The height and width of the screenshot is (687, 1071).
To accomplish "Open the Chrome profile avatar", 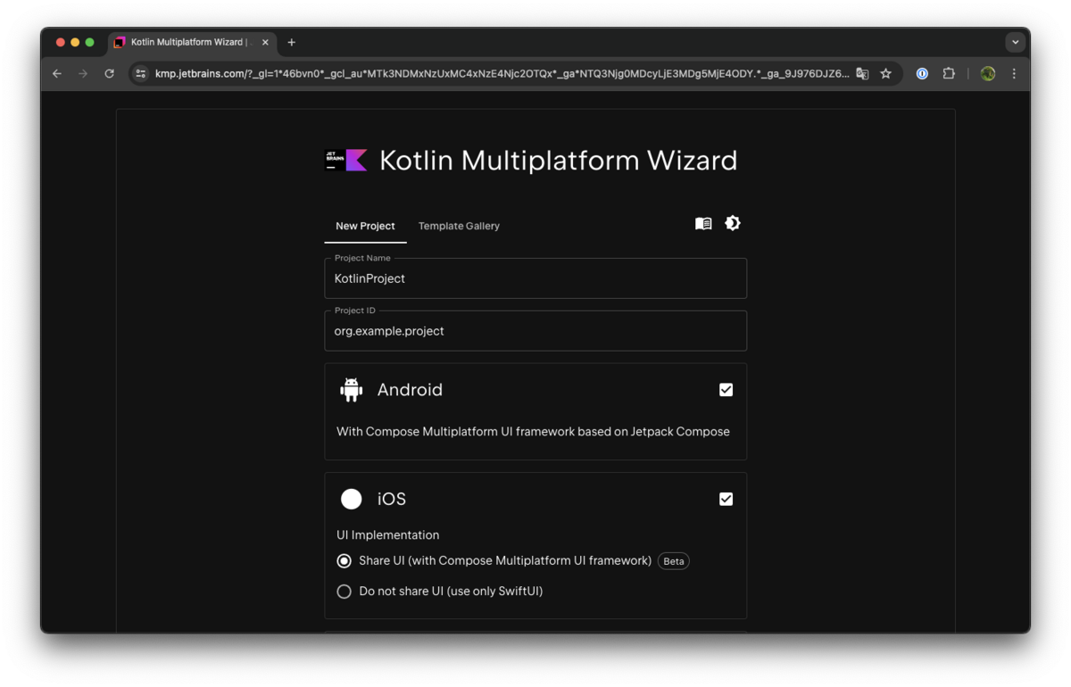I will pyautogui.click(x=988, y=74).
